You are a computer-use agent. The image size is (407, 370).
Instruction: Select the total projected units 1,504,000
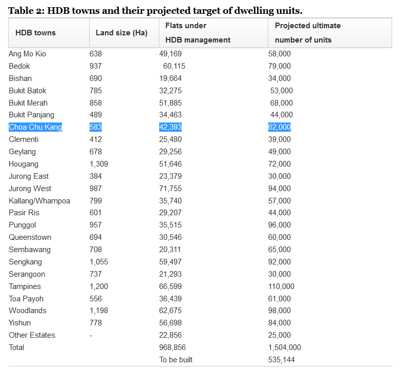[x=285, y=347]
